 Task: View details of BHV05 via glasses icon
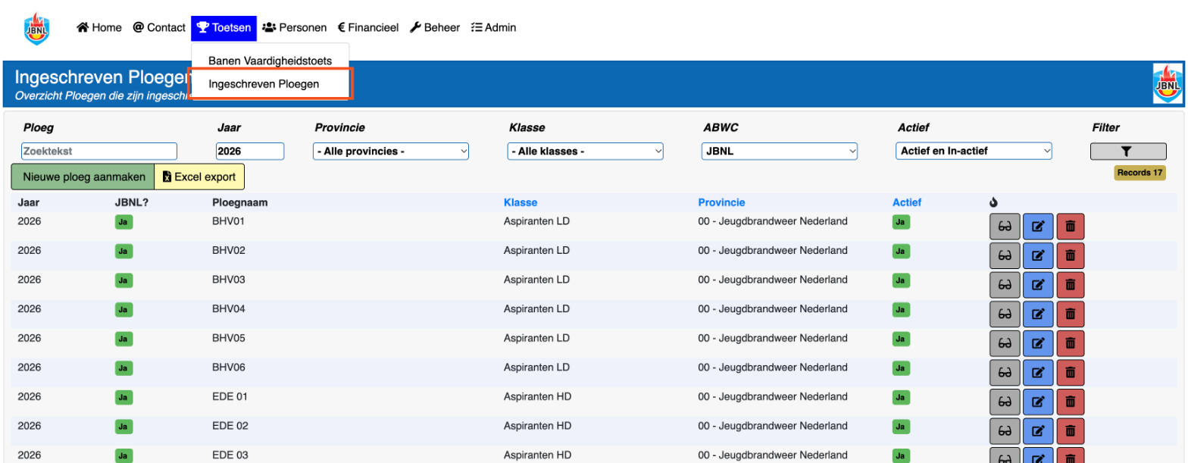click(x=1005, y=343)
